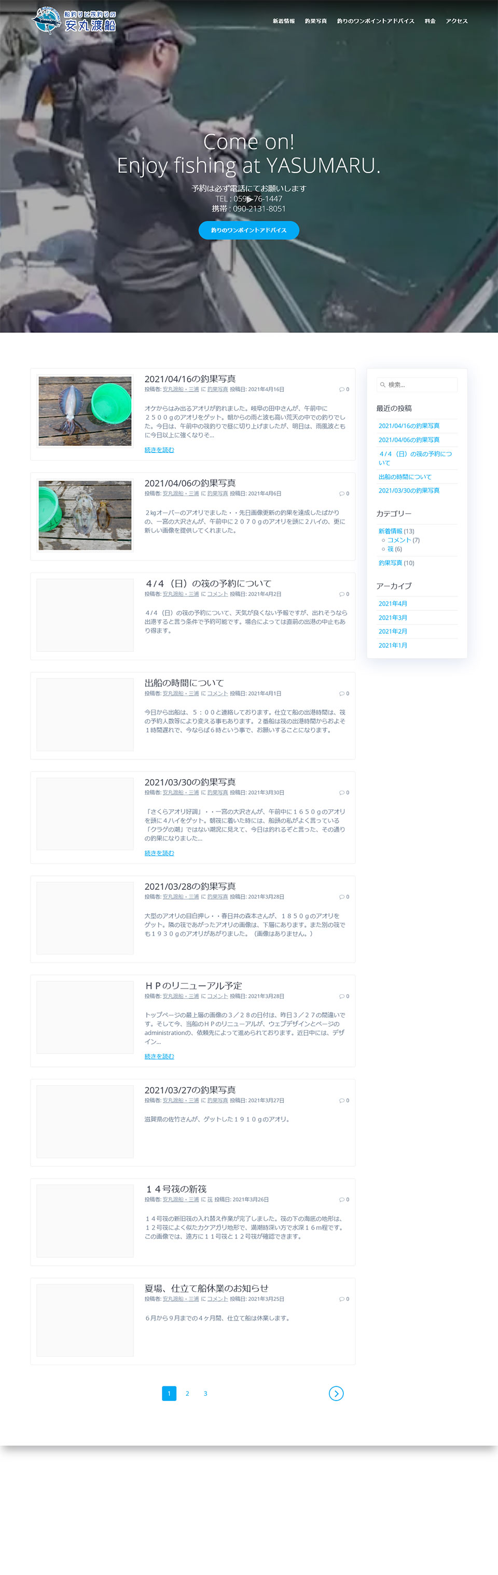
Task: Open the 料金 menu item
Action: click(x=430, y=21)
